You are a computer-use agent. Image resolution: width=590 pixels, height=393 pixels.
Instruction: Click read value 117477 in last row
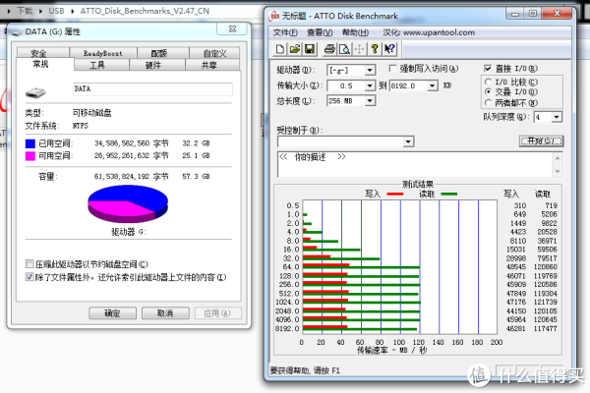[x=546, y=329]
